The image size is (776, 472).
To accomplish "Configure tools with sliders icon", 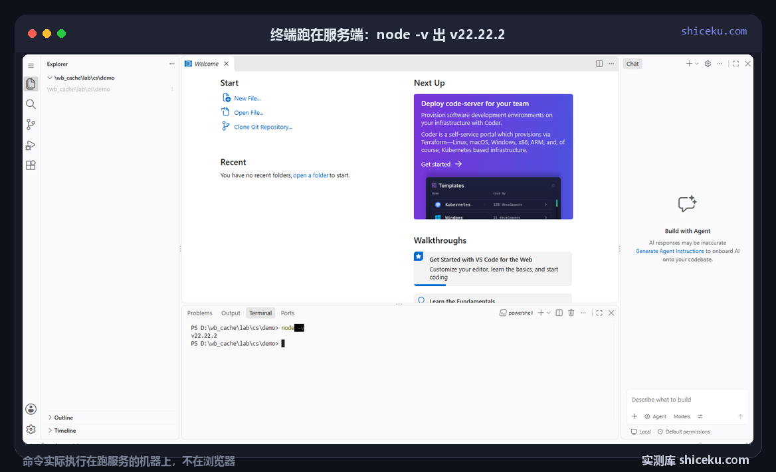I will pyautogui.click(x=700, y=417).
